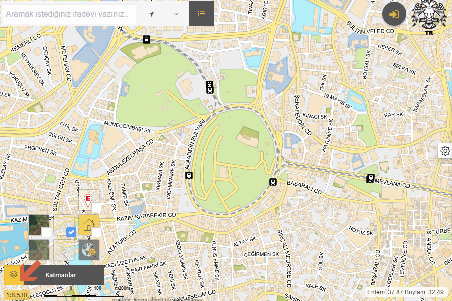Screen dimensions: 452x301
Task: Uncheck the checked street basemap checkbox
Action: pyautogui.click(x=71, y=232)
